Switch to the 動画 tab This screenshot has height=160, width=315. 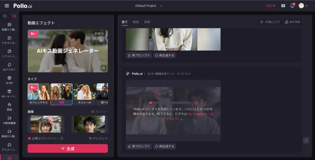(136, 22)
